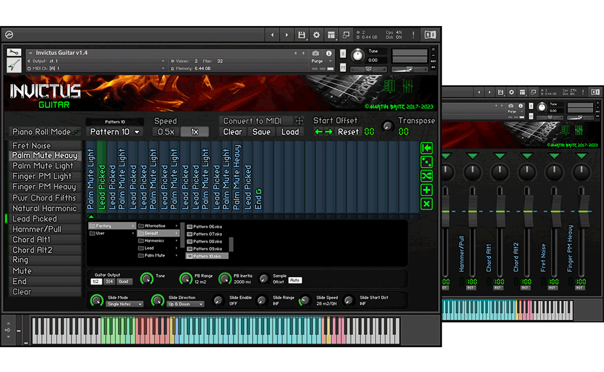Expand the User folder
The image size is (604, 372).
coord(112,233)
